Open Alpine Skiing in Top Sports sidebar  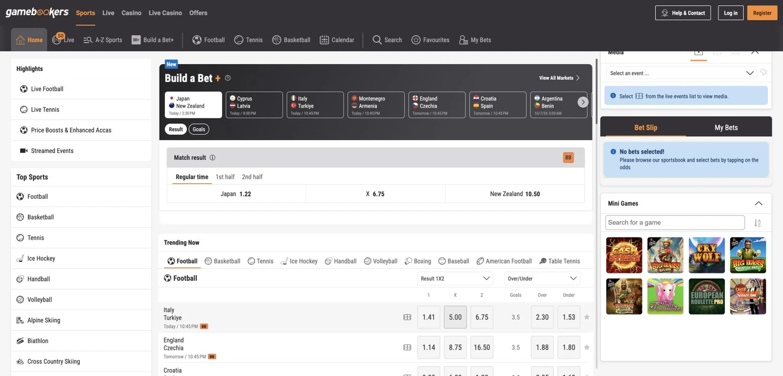click(x=81, y=320)
